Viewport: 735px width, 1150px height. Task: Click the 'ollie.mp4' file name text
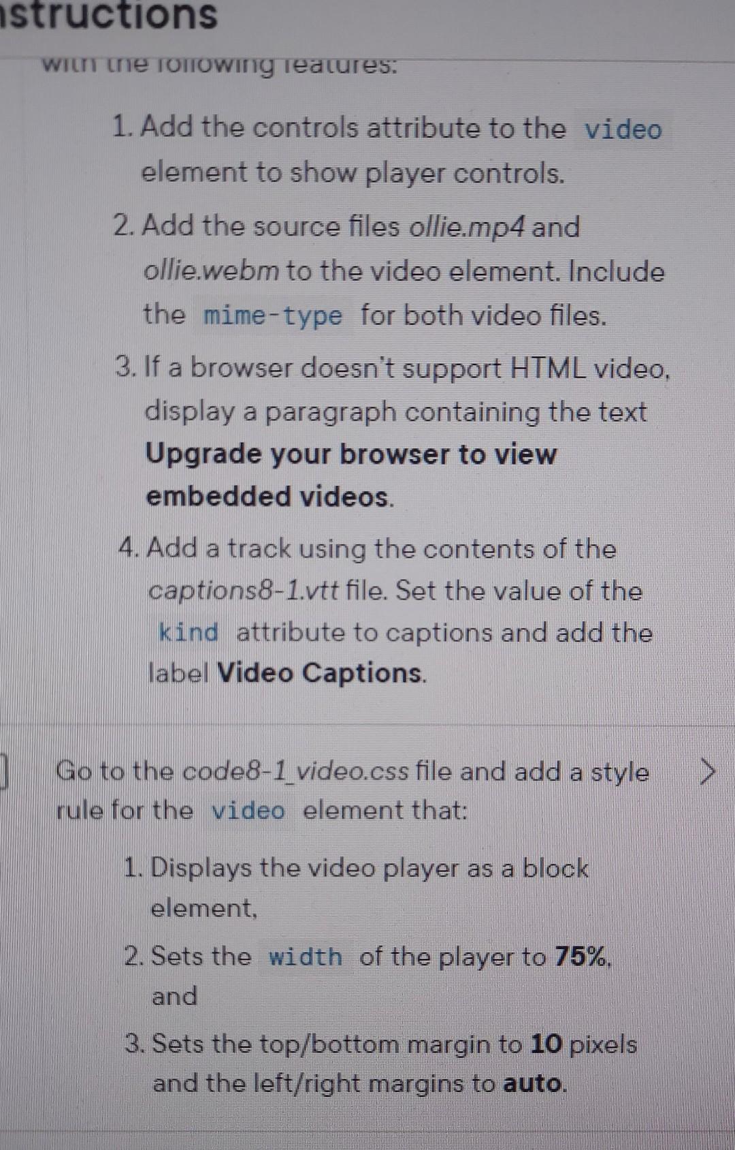466,226
